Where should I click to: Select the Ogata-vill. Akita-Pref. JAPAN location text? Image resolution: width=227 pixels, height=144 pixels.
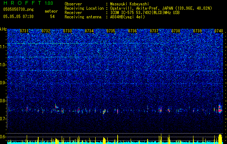tap(161, 8)
